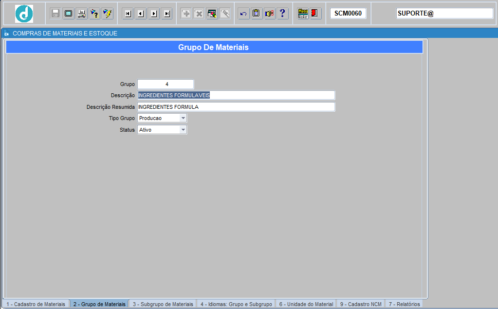Open 9 - Cadastro NCM tab
The width and height of the screenshot is (498, 309).
pos(361,304)
